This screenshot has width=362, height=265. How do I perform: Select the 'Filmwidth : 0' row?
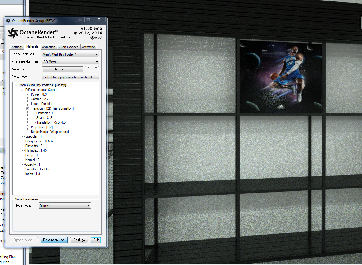[x=34, y=146]
